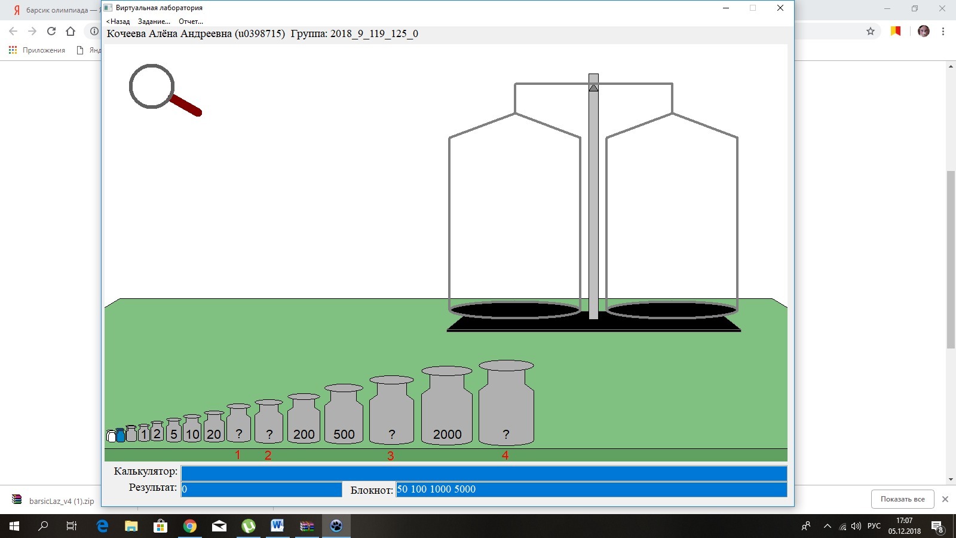956x538 pixels.
Task: Click the left pan of the scale
Action: [x=514, y=310]
